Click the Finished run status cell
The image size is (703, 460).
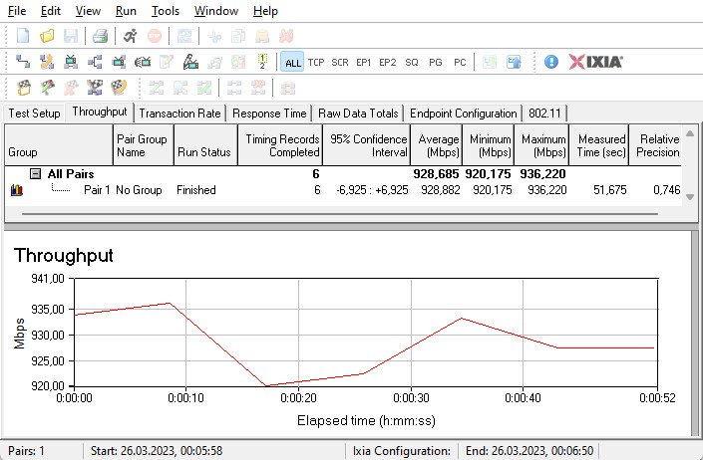195,190
